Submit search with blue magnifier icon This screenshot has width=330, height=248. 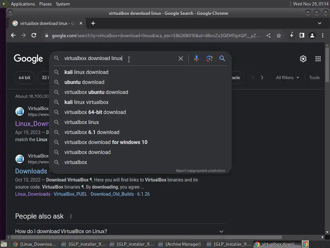pyautogui.click(x=222, y=58)
